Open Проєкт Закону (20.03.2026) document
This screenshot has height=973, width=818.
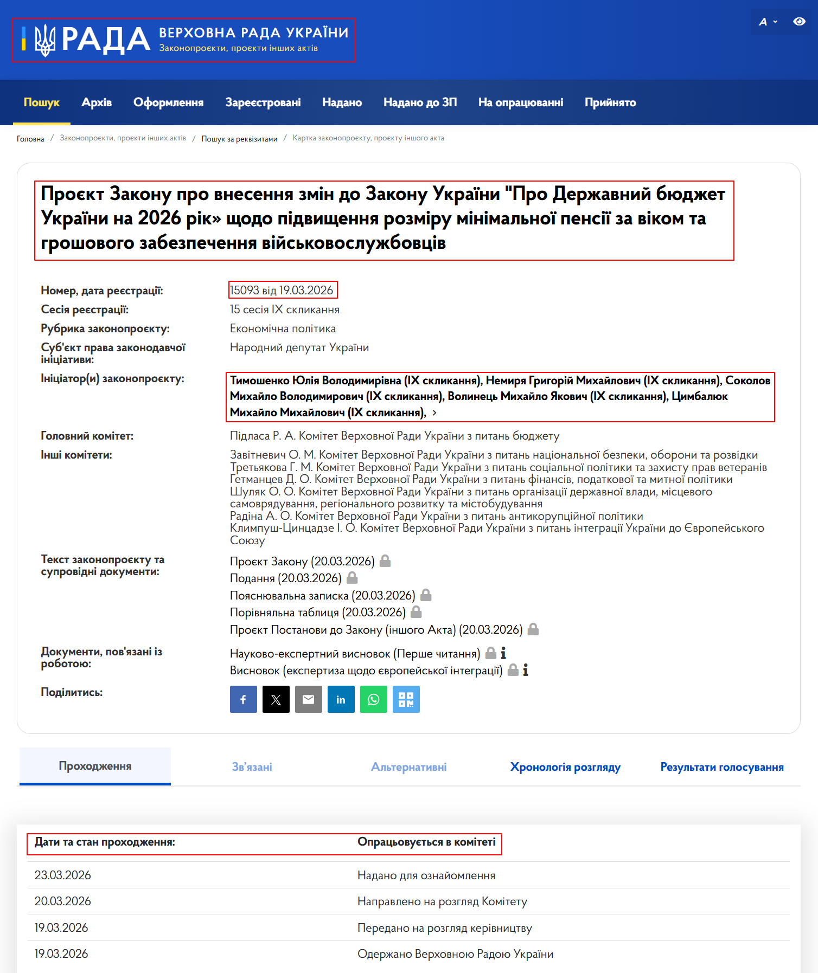(302, 561)
